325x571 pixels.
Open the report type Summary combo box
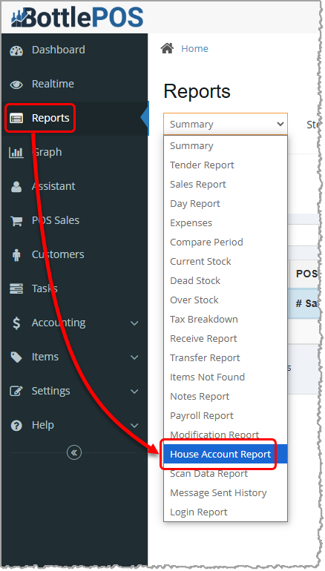click(226, 124)
